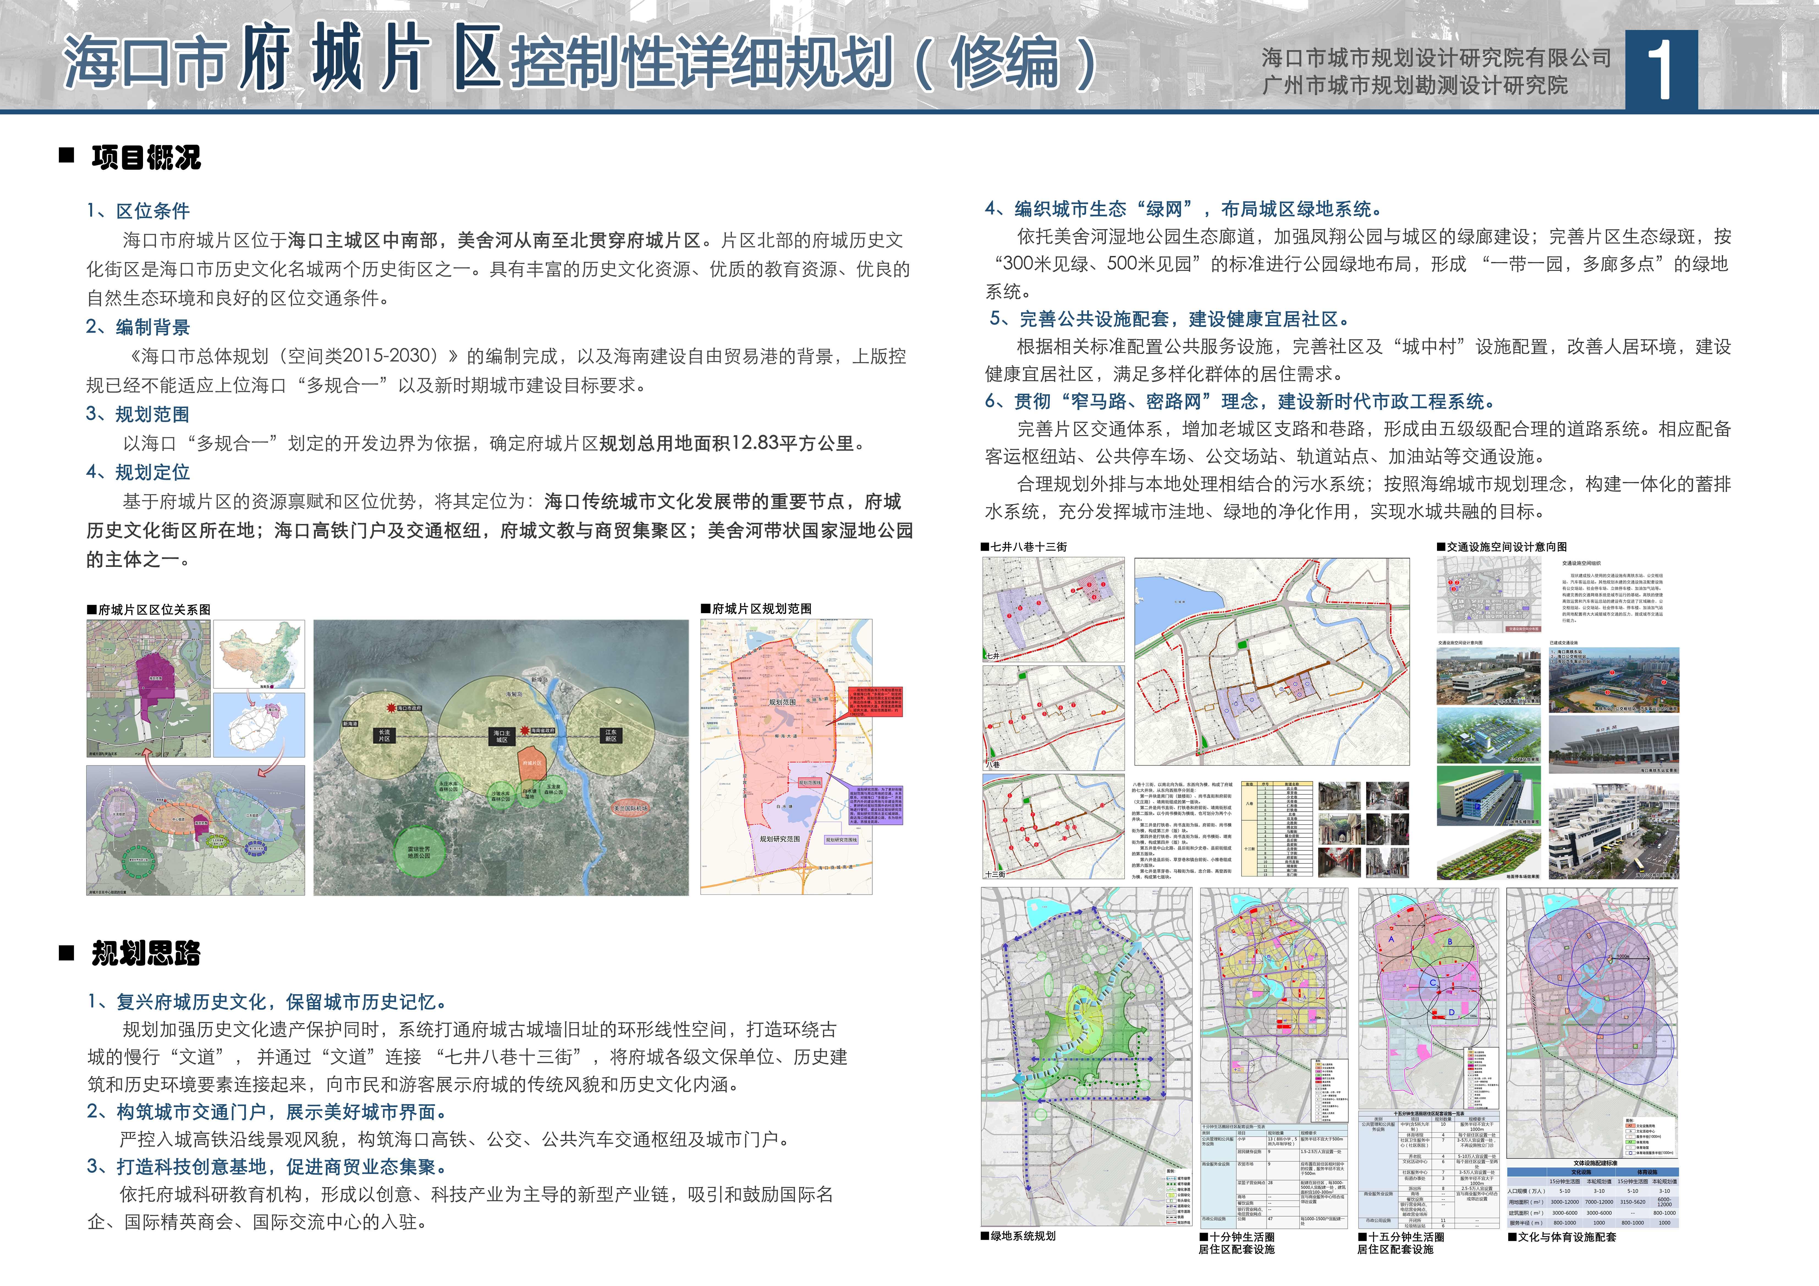
Task: Open the 十三街 street map thumbnail
Action: click(1054, 827)
